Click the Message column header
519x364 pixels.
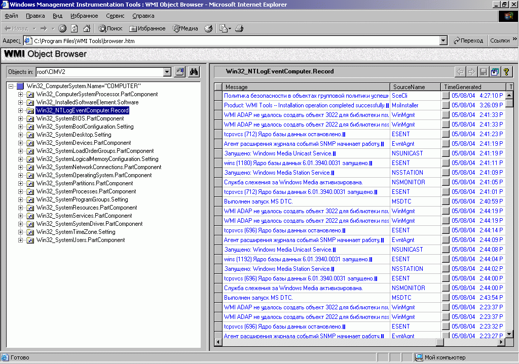coord(306,87)
